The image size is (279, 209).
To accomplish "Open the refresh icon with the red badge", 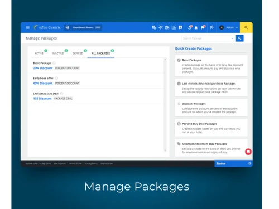I will [x=190, y=27].
